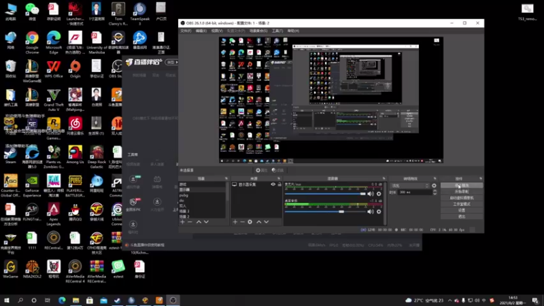Adjust 桌面音频 volume slider
Viewport: 544px width, 306px height.
pos(326,211)
